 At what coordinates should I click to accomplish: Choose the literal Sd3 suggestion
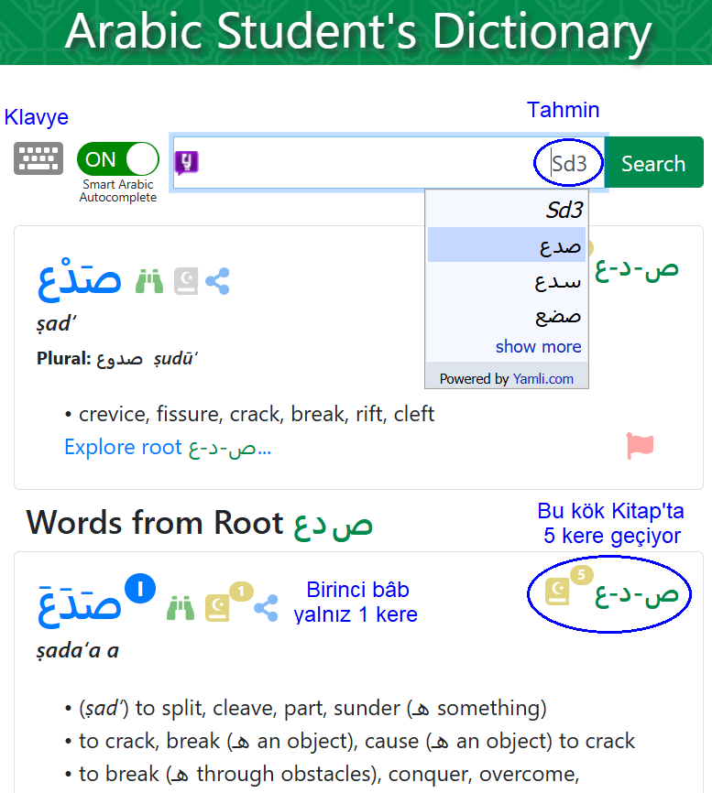(x=507, y=210)
